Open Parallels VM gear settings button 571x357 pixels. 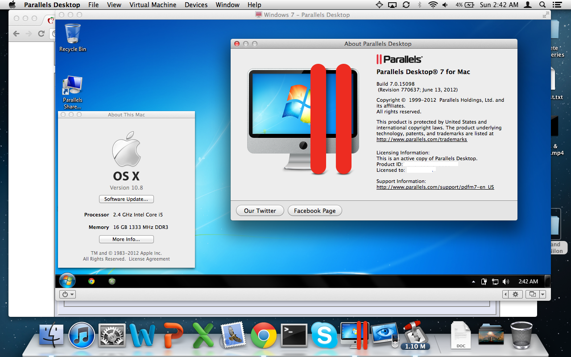point(516,294)
